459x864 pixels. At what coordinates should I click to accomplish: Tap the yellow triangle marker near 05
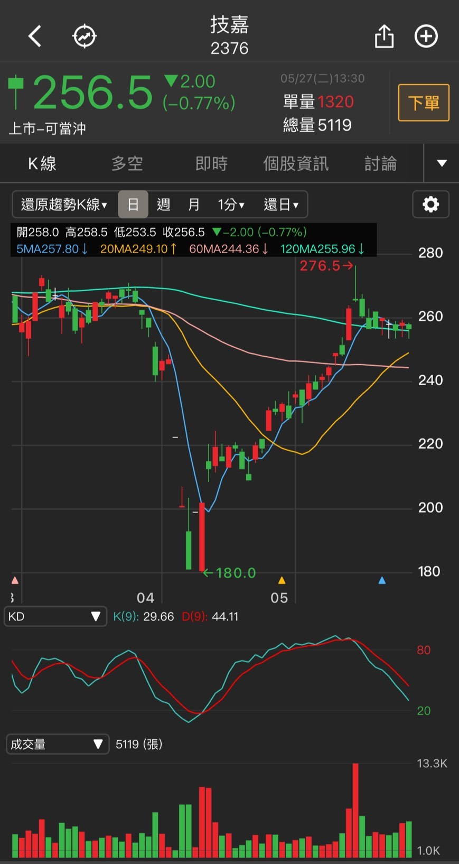pyautogui.click(x=282, y=580)
